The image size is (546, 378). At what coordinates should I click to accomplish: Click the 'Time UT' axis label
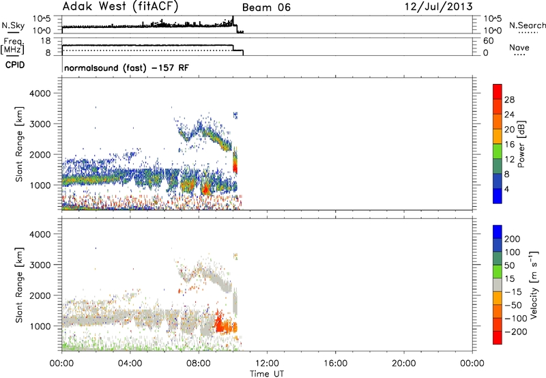coord(267,374)
